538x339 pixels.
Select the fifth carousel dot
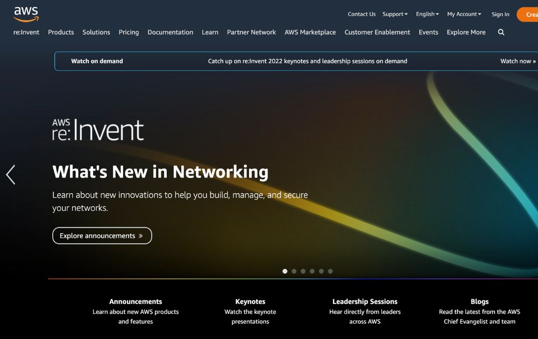321,271
